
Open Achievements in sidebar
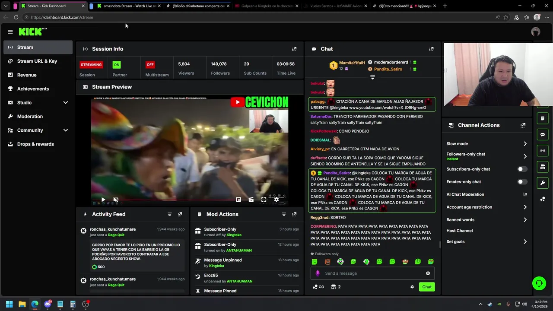tap(38, 89)
